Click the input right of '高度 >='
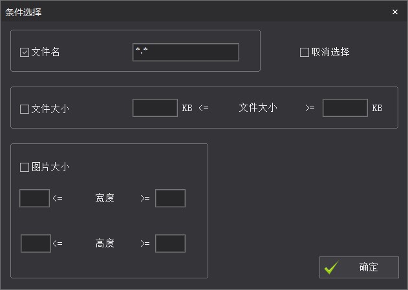 coord(170,243)
